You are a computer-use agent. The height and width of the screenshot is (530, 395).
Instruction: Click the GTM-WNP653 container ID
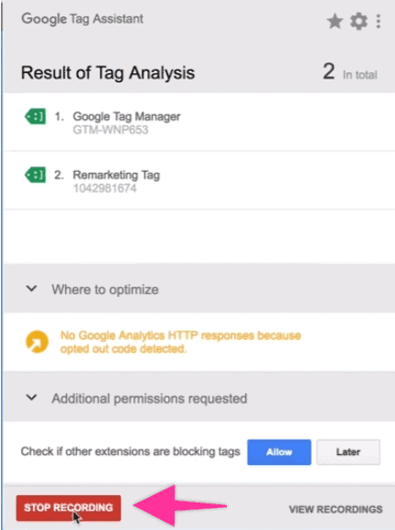coord(111,130)
